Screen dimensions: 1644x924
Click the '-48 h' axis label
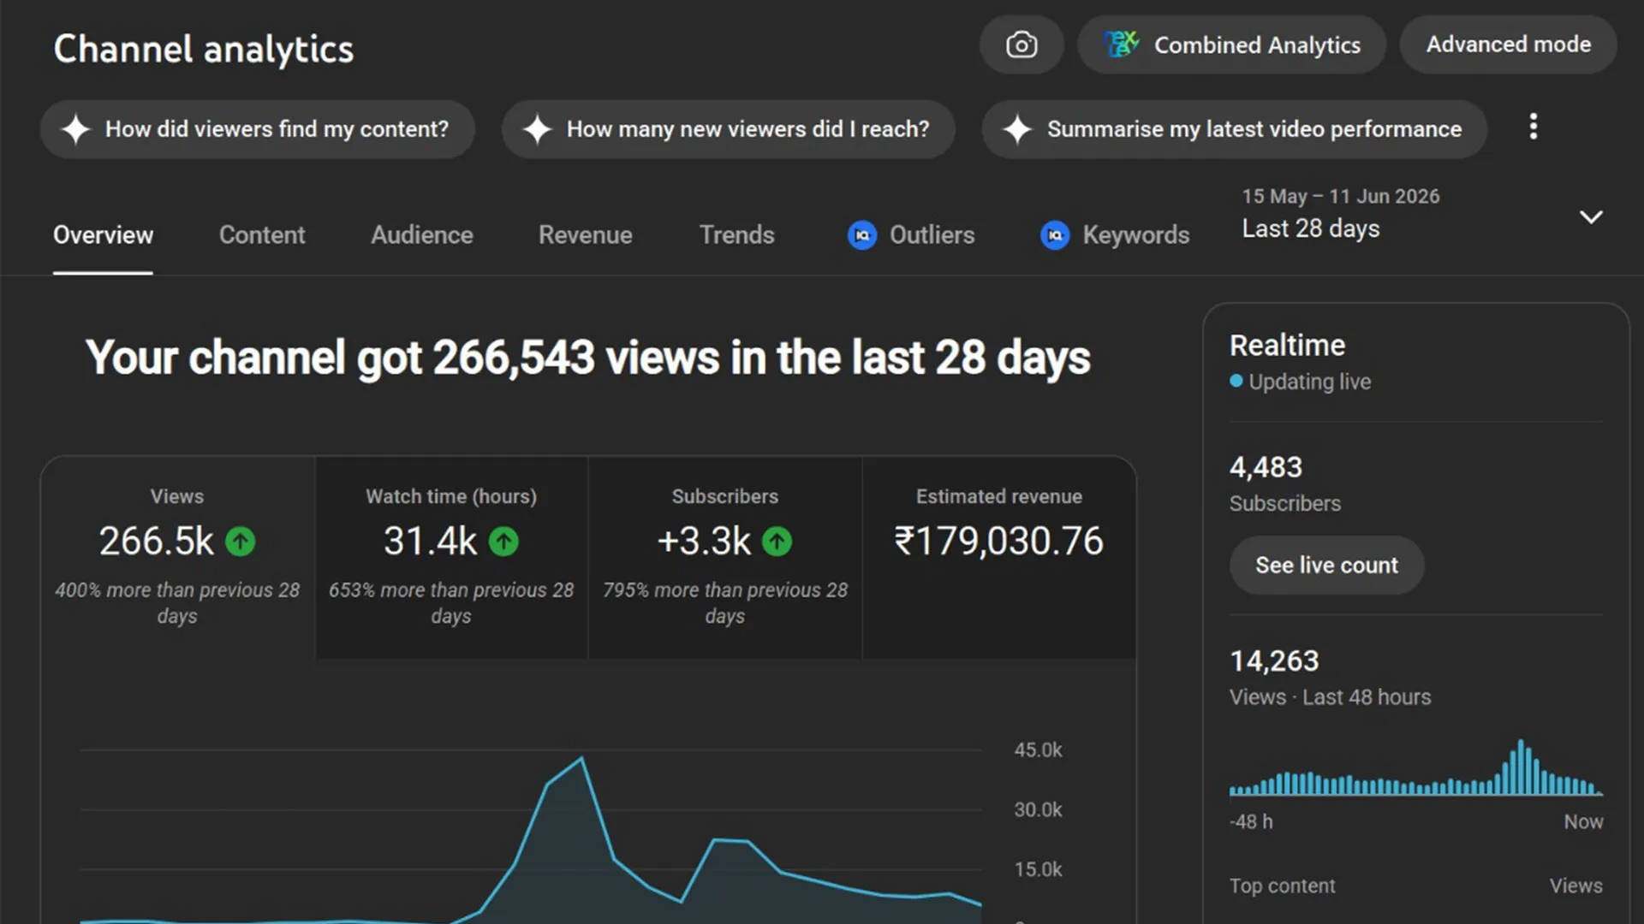[1251, 822]
